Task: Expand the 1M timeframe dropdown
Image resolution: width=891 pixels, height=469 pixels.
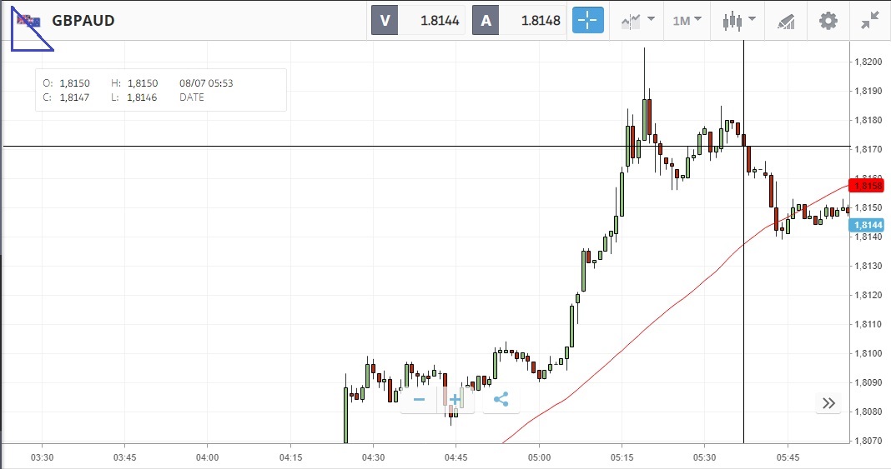Action: tap(687, 21)
